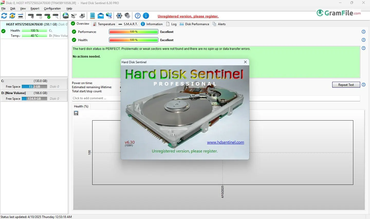Screen dimensions: 370x219
Task: Open the Help menu
Action: 69,8
